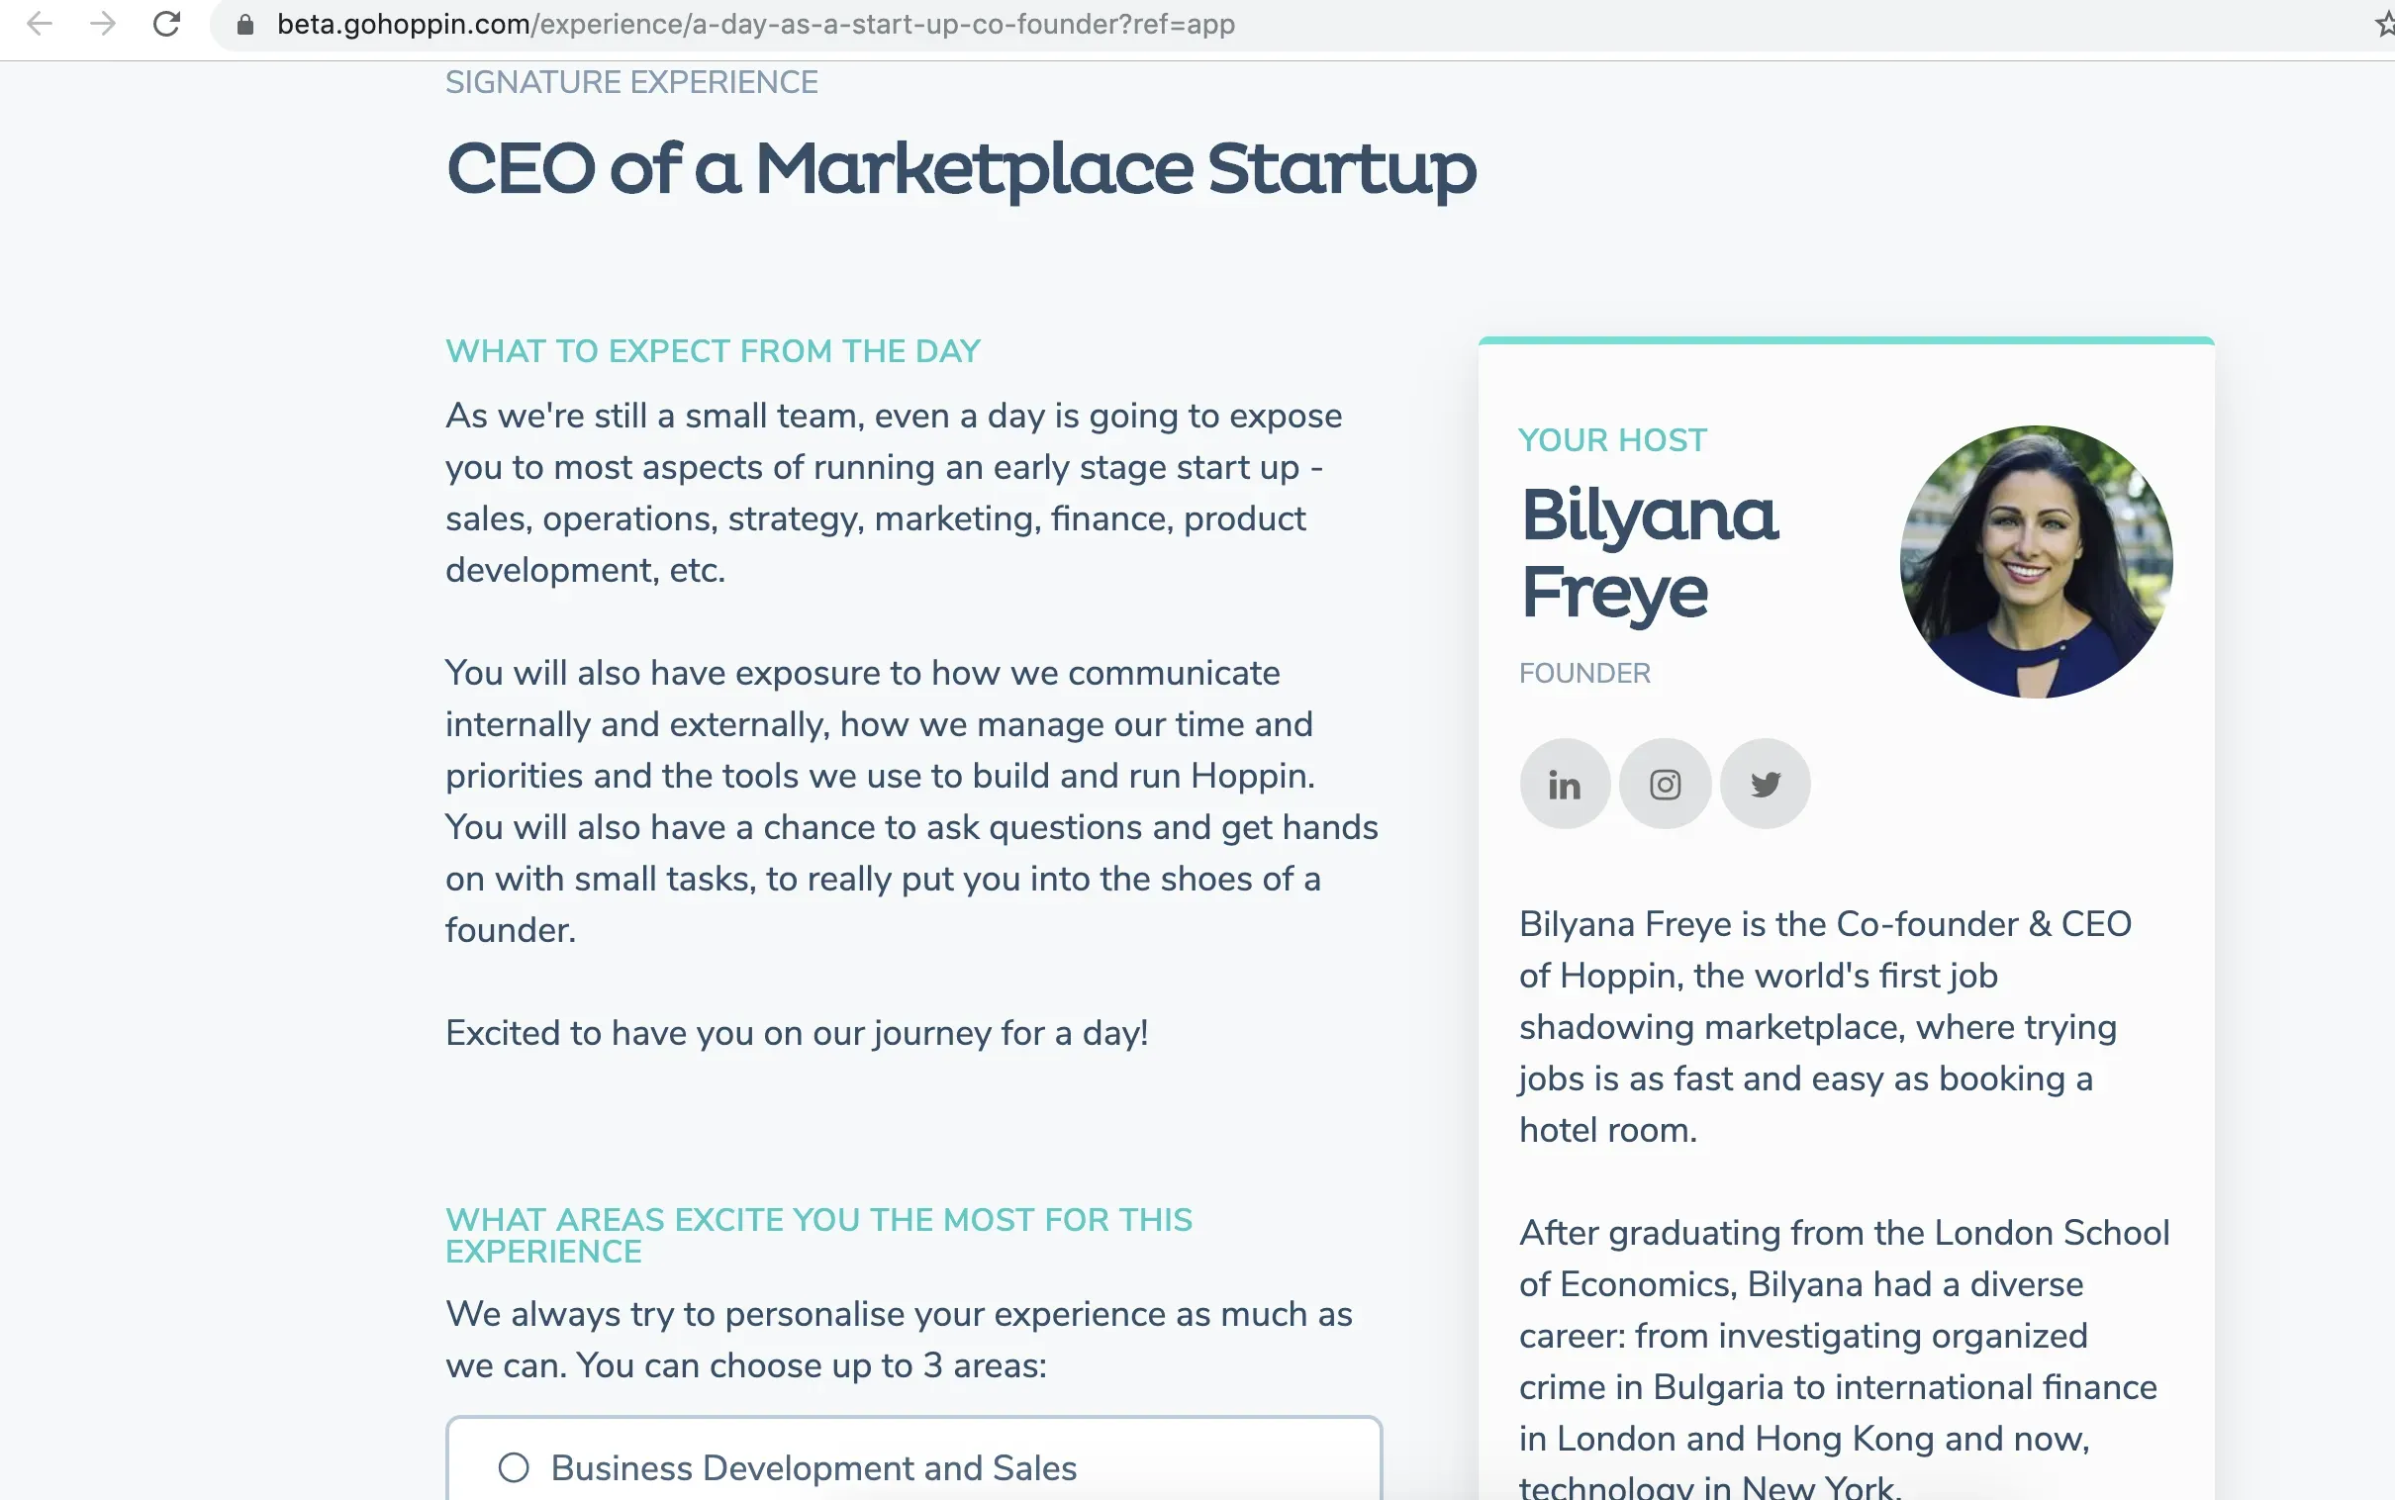Click the address bar URL
The height and width of the screenshot is (1500, 2395).
754,25
